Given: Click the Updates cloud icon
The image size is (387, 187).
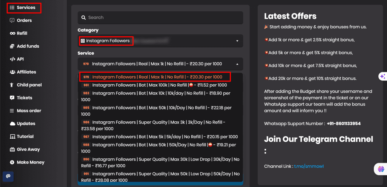Looking at the screenshot, I should pyautogui.click(x=12, y=124).
